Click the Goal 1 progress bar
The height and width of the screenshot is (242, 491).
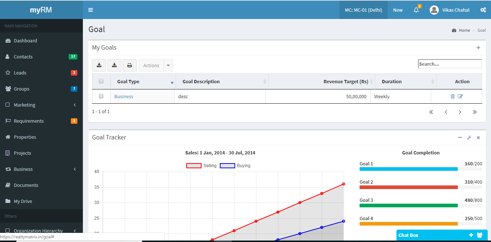coord(421,169)
